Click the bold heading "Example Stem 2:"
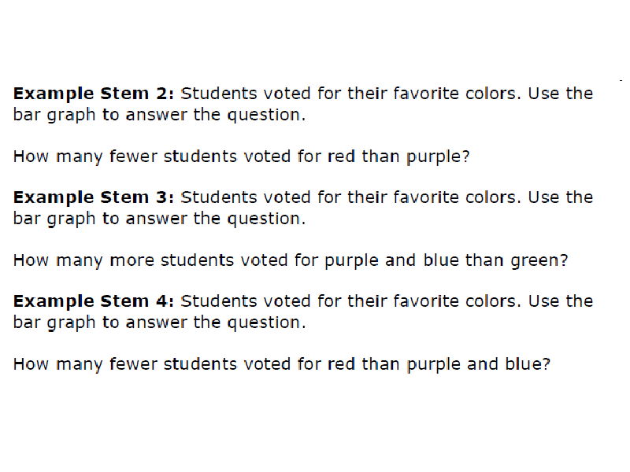The height and width of the screenshot is (472, 630). [x=94, y=94]
